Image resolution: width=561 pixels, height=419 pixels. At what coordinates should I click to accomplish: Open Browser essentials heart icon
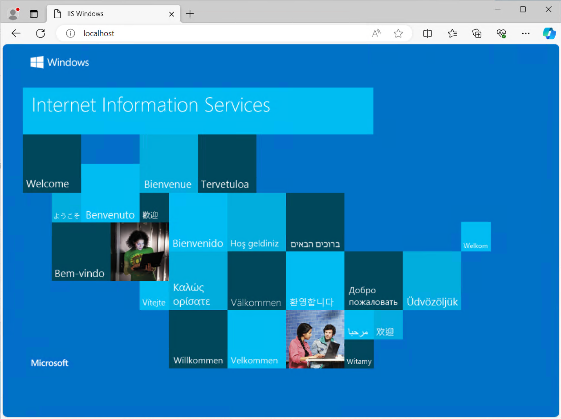tap(501, 33)
